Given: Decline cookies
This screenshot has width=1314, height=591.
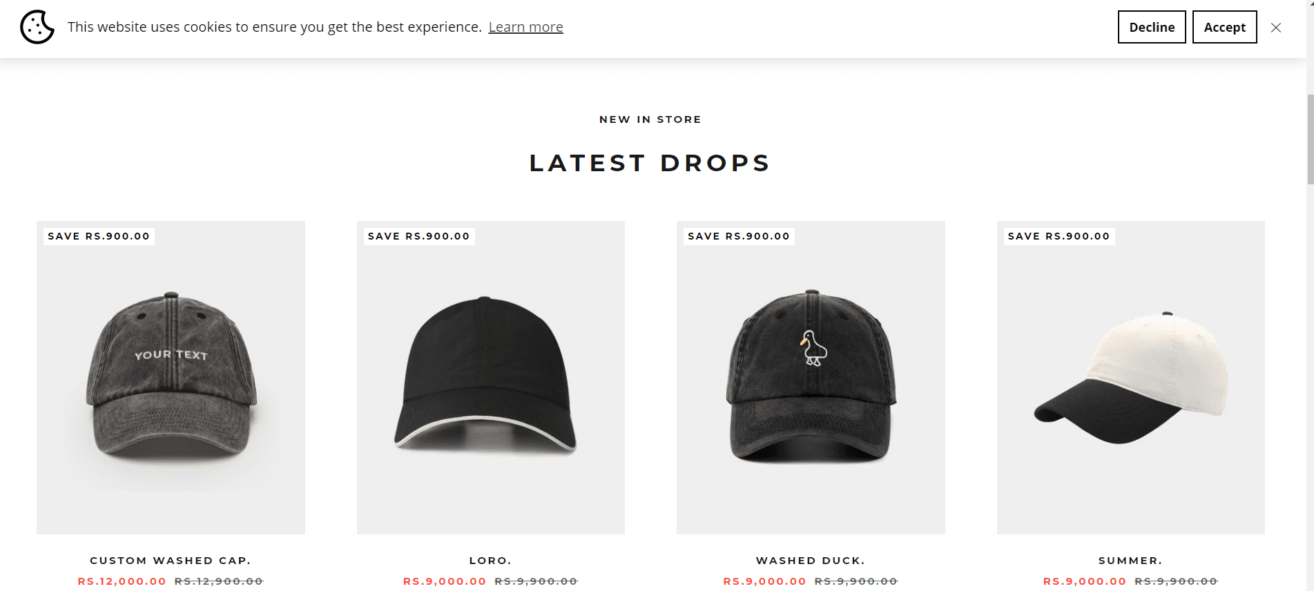Looking at the screenshot, I should [x=1151, y=27].
